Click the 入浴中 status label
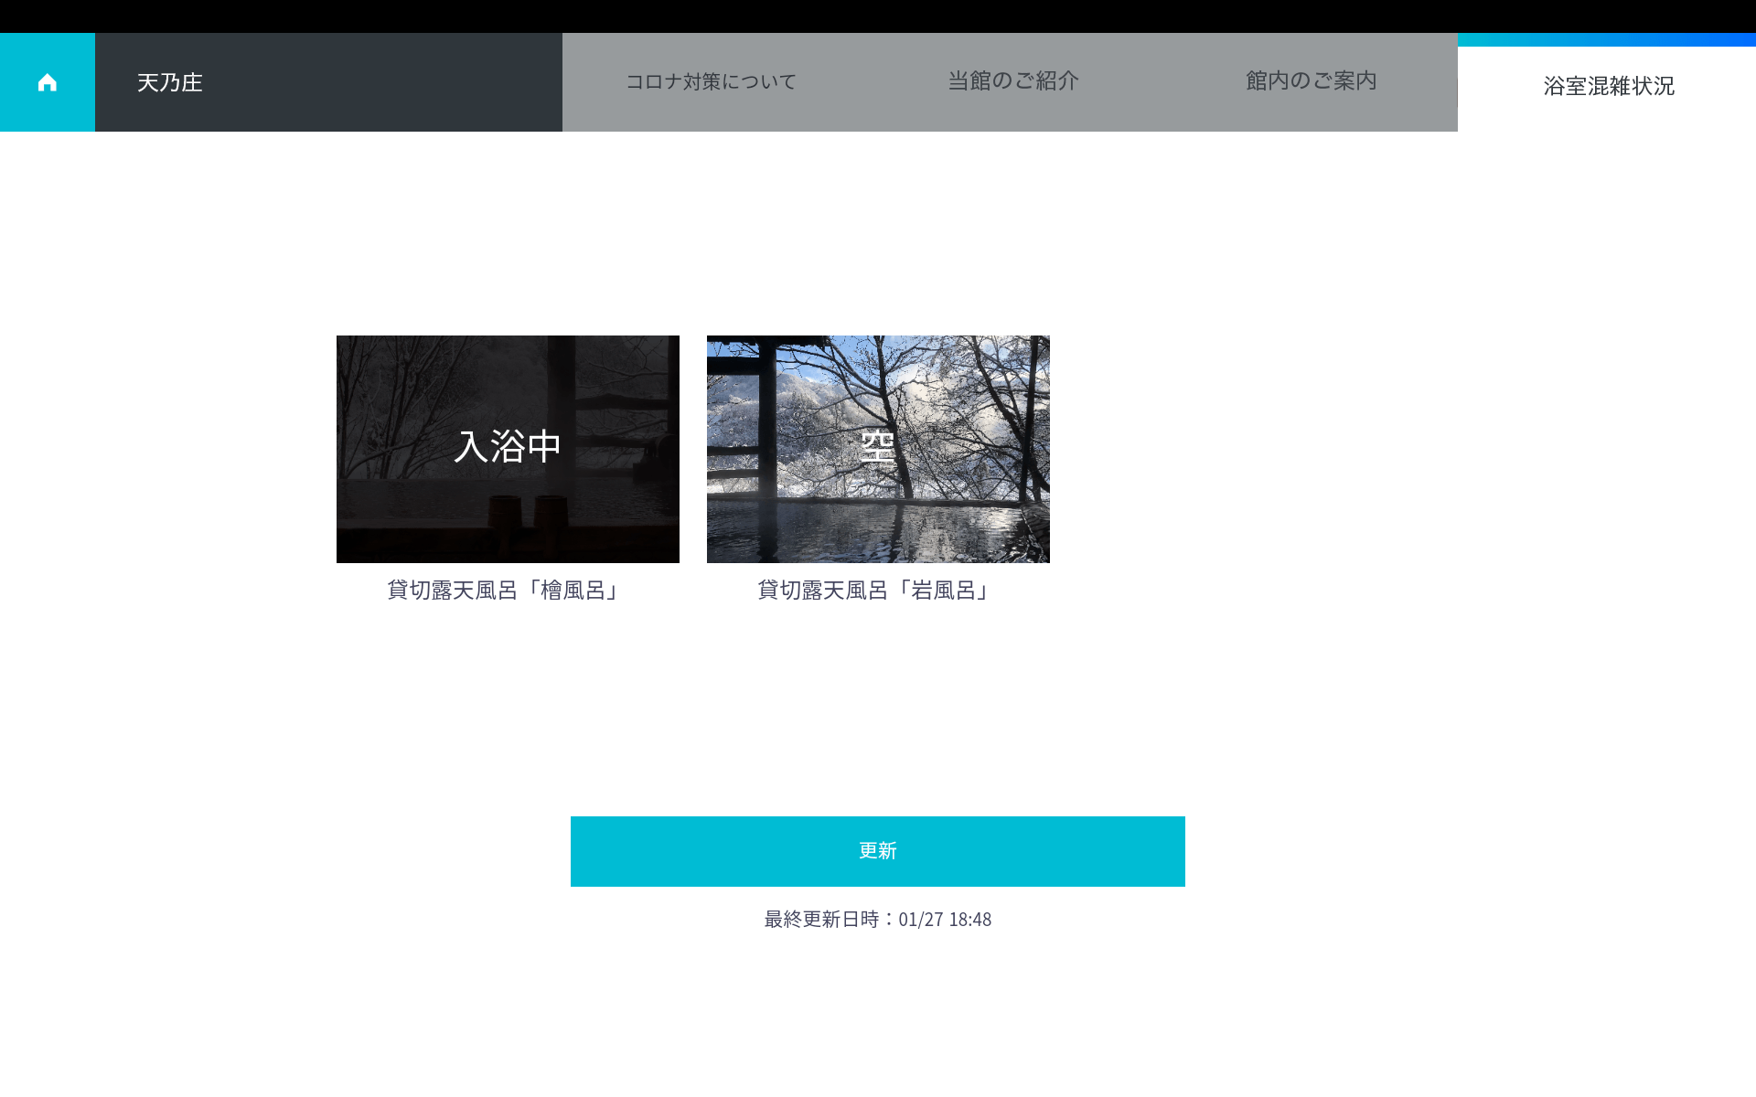Viewport: 1756px width, 1097px height. click(508, 447)
